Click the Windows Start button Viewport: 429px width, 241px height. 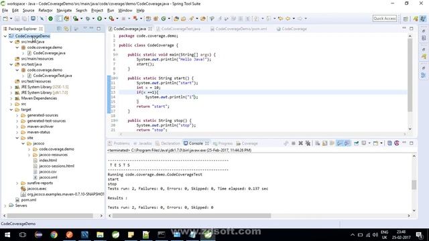(x=7, y=235)
